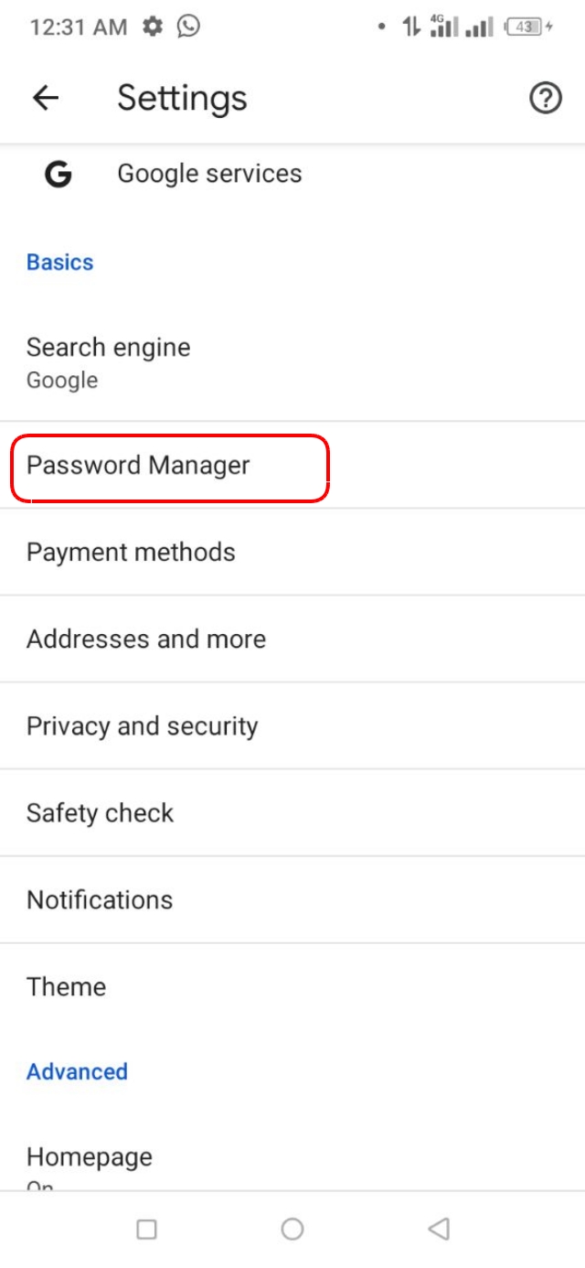The image size is (585, 1268).
Task: Open Payment methods
Action: pyautogui.click(x=132, y=552)
